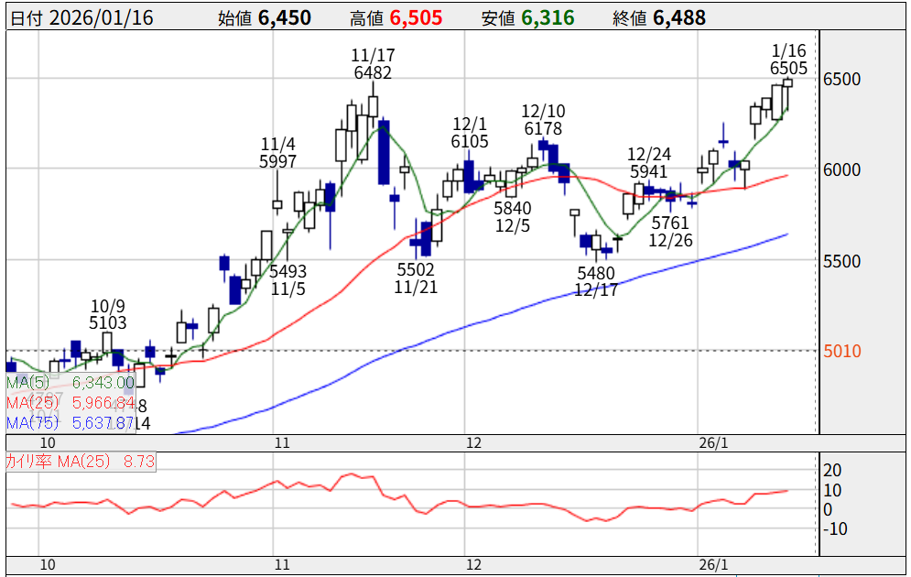The width and height of the screenshot is (911, 577).
Task: Click the 5502 11/21 low label
Action: click(416, 278)
